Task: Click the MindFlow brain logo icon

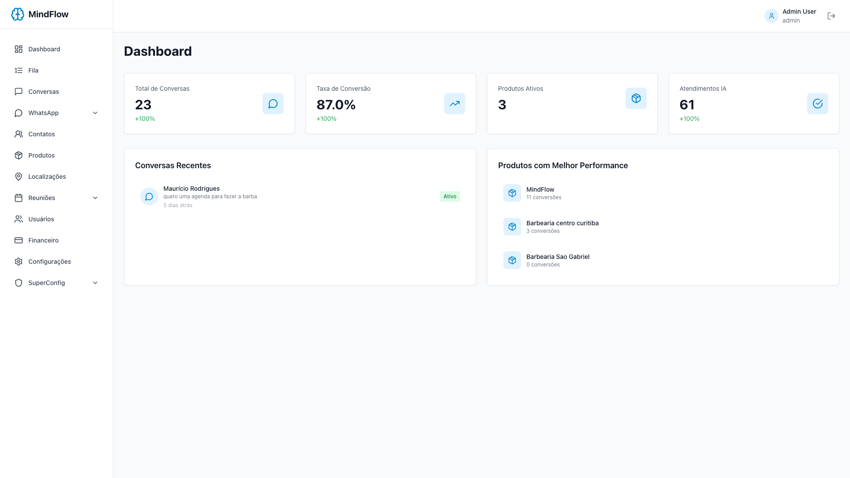Action: [18, 14]
